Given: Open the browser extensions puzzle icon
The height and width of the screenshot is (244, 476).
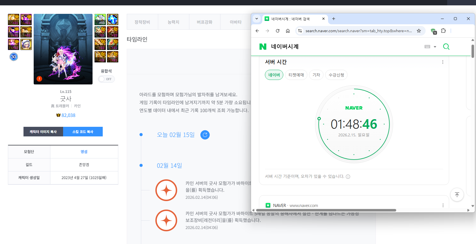Looking at the screenshot, I should (x=443, y=31).
